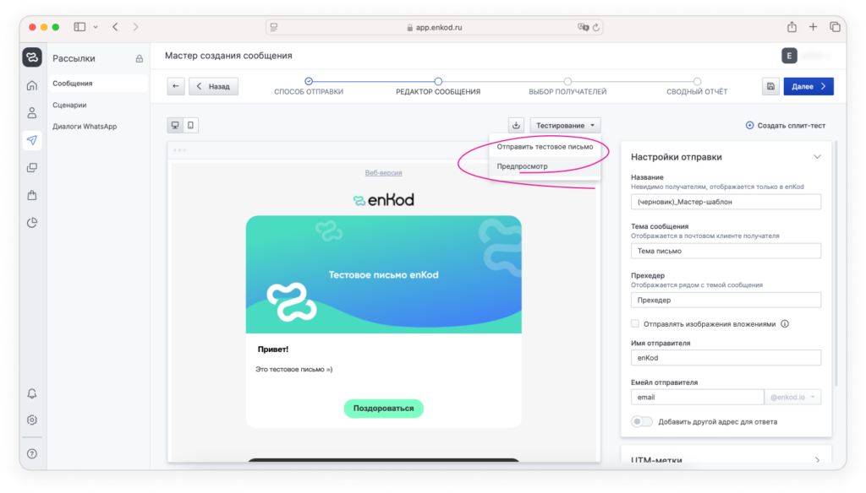Viewport: 866px width, 493px height.
Task: Click the Имя отправителя input field
Action: click(x=726, y=358)
